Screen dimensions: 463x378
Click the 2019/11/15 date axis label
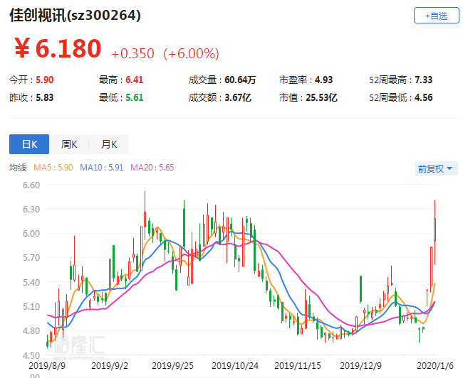[298, 366]
